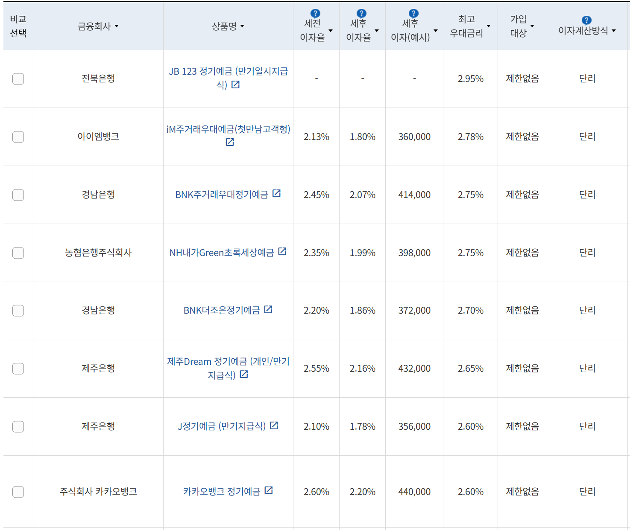Expand the 최고 우대금리 sort options
The width and height of the screenshot is (630, 530).
[488, 26]
